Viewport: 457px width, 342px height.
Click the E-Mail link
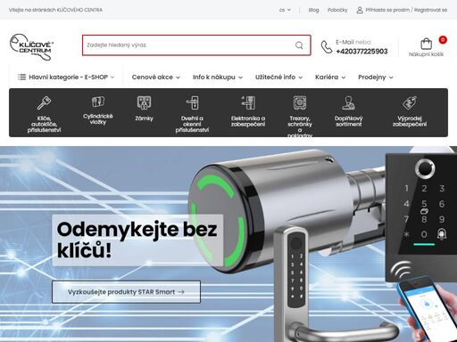[345, 42]
